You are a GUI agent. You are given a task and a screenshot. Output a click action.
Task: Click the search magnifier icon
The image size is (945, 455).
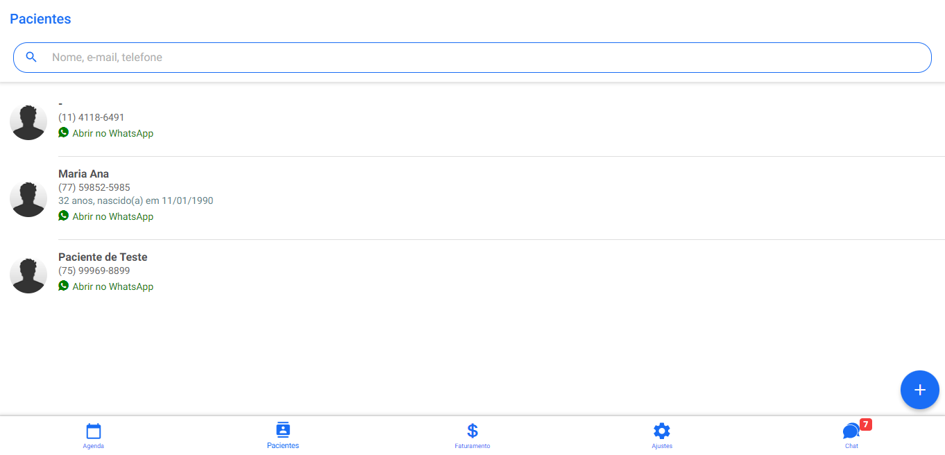point(31,57)
